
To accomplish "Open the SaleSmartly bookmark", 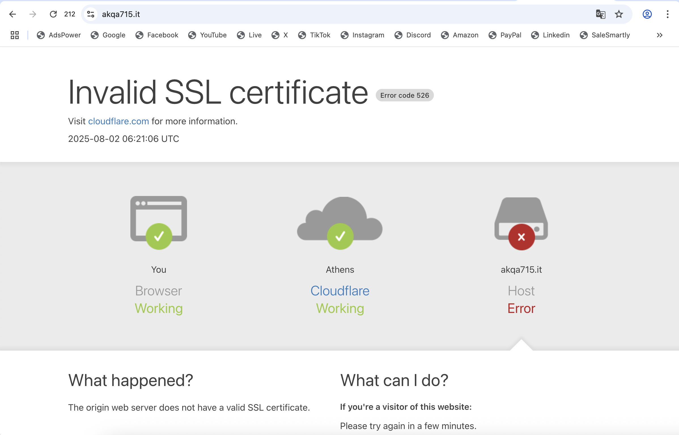I will pyautogui.click(x=605, y=35).
